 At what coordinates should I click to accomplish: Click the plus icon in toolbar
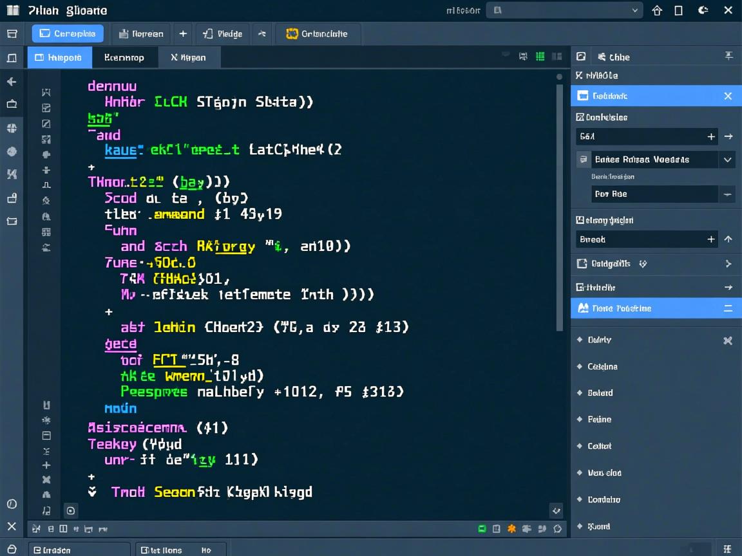pyautogui.click(x=183, y=33)
